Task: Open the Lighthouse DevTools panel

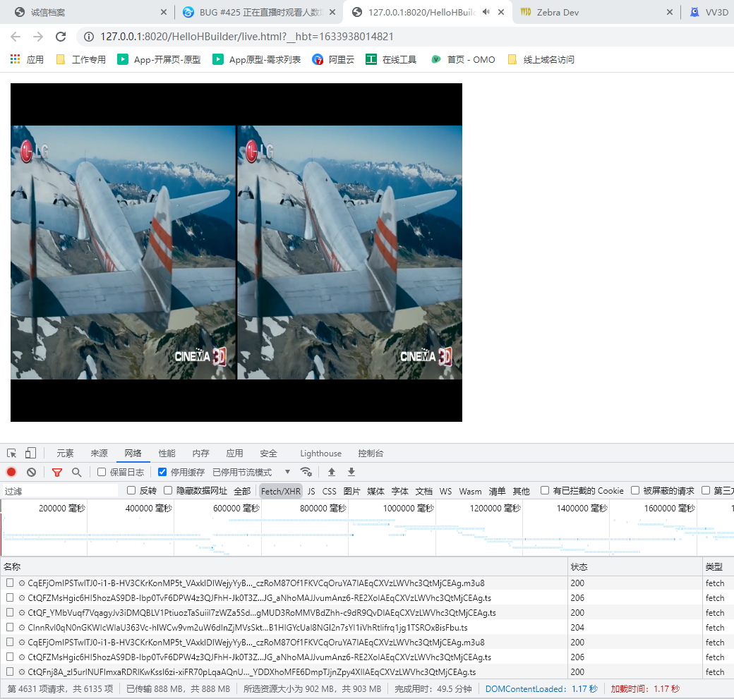Action: click(x=320, y=454)
